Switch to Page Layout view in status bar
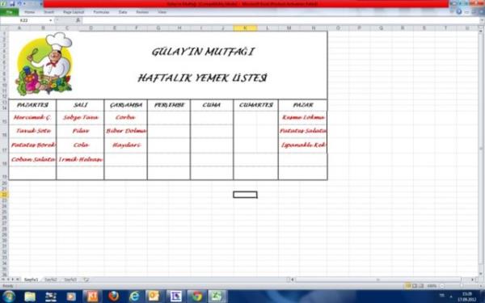This screenshot has height=303, width=485. tap(415, 286)
